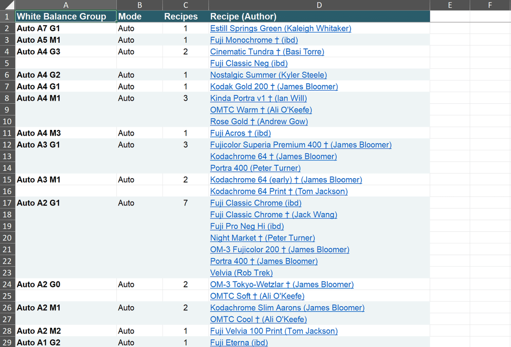Open OMTC Soft † (Ali O'Keefe) link

click(257, 296)
